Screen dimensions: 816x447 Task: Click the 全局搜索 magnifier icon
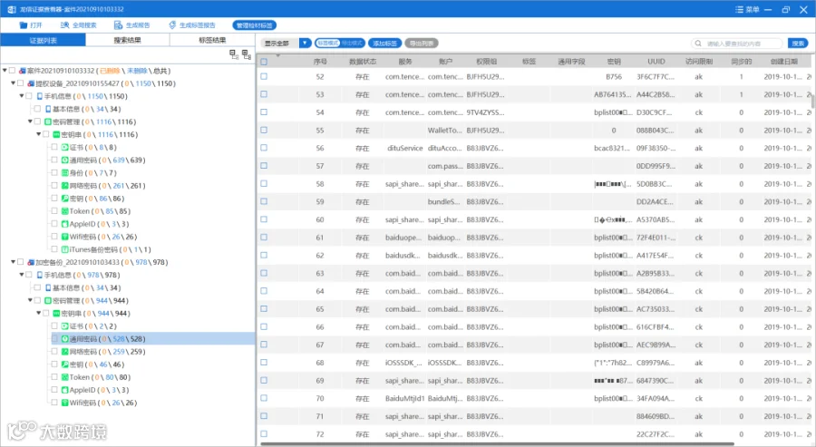[x=64, y=25]
